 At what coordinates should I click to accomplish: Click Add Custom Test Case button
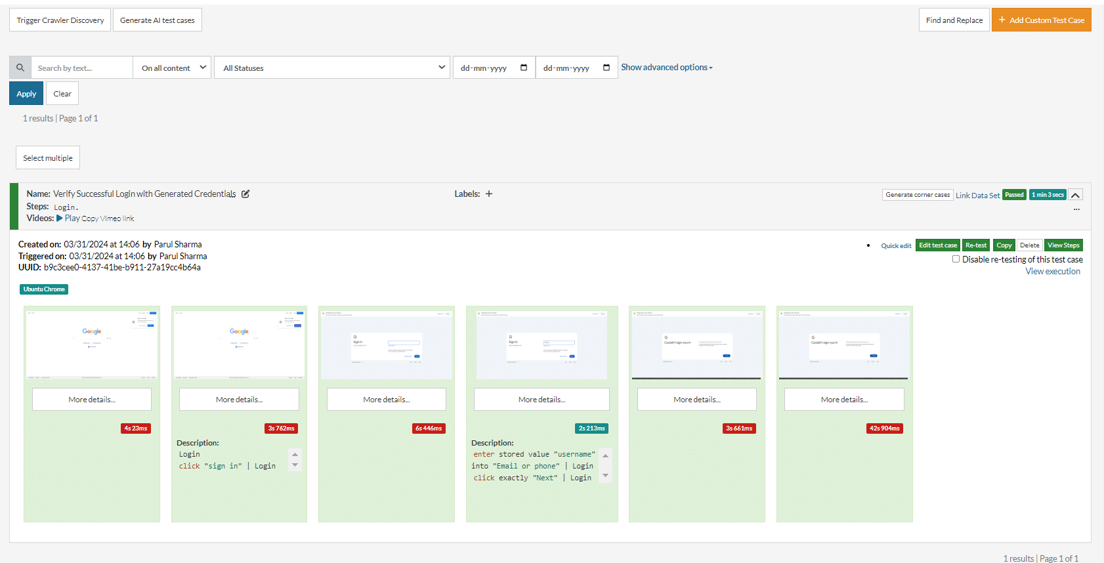(x=1042, y=20)
